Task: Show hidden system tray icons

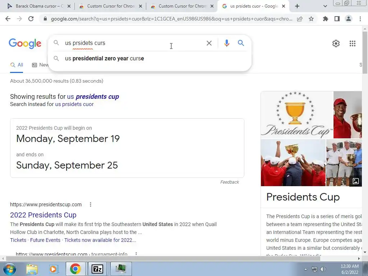Action: pos(305,269)
